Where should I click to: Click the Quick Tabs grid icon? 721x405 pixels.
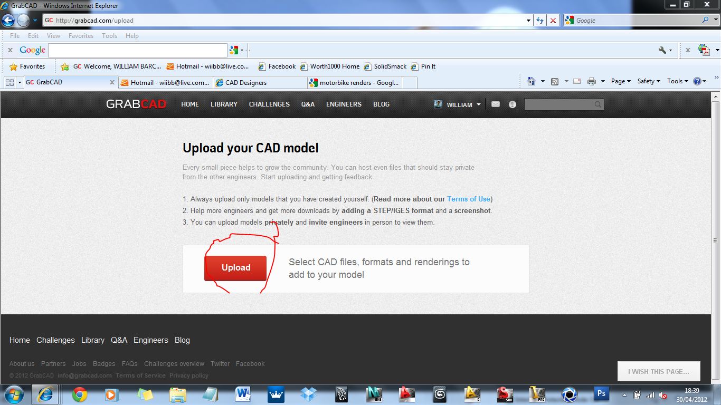(x=10, y=82)
